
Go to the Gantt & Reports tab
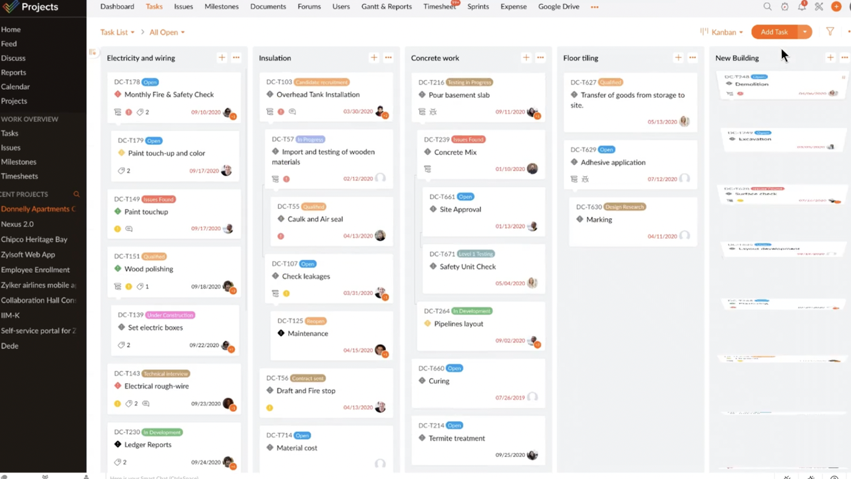(x=387, y=7)
